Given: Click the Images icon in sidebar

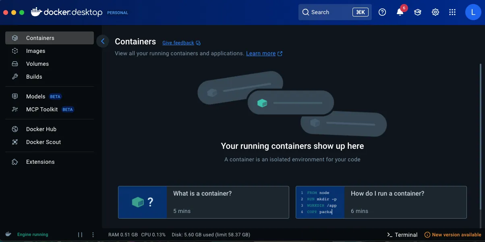Looking at the screenshot, I should 15,51.
